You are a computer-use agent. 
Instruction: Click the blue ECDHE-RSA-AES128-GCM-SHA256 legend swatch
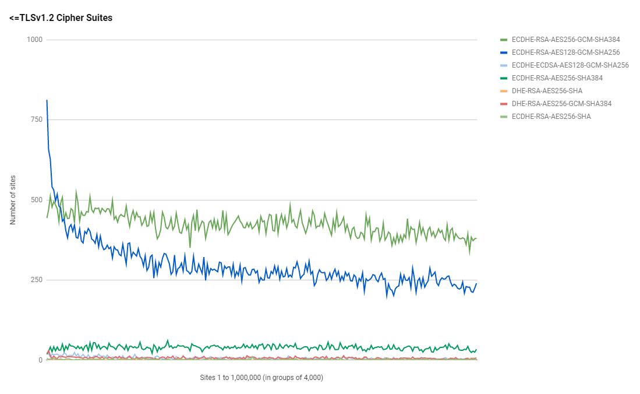(x=504, y=53)
